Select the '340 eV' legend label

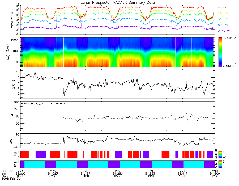[x=223, y=19]
